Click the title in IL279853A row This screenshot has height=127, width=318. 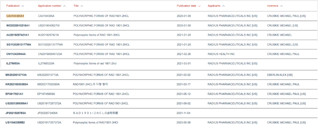point(95,64)
